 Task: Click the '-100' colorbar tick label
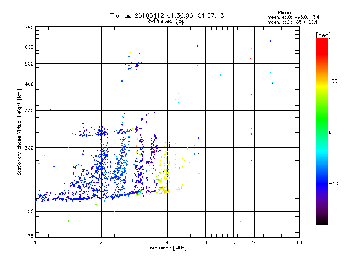(x=335, y=183)
